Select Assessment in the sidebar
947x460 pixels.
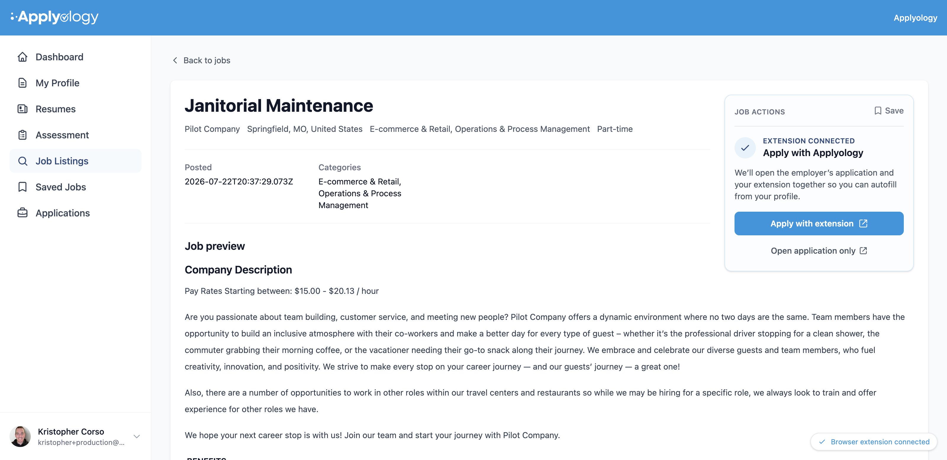pyautogui.click(x=75, y=135)
